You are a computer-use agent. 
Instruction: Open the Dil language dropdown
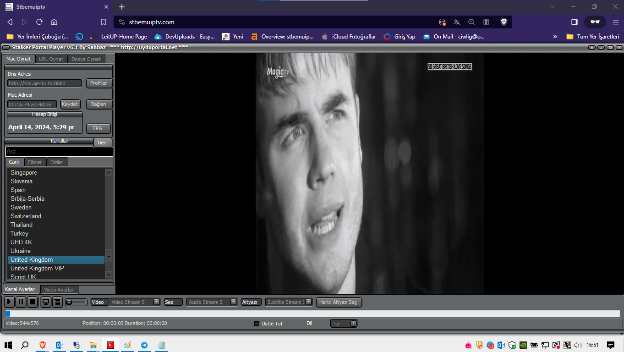pyautogui.click(x=344, y=324)
